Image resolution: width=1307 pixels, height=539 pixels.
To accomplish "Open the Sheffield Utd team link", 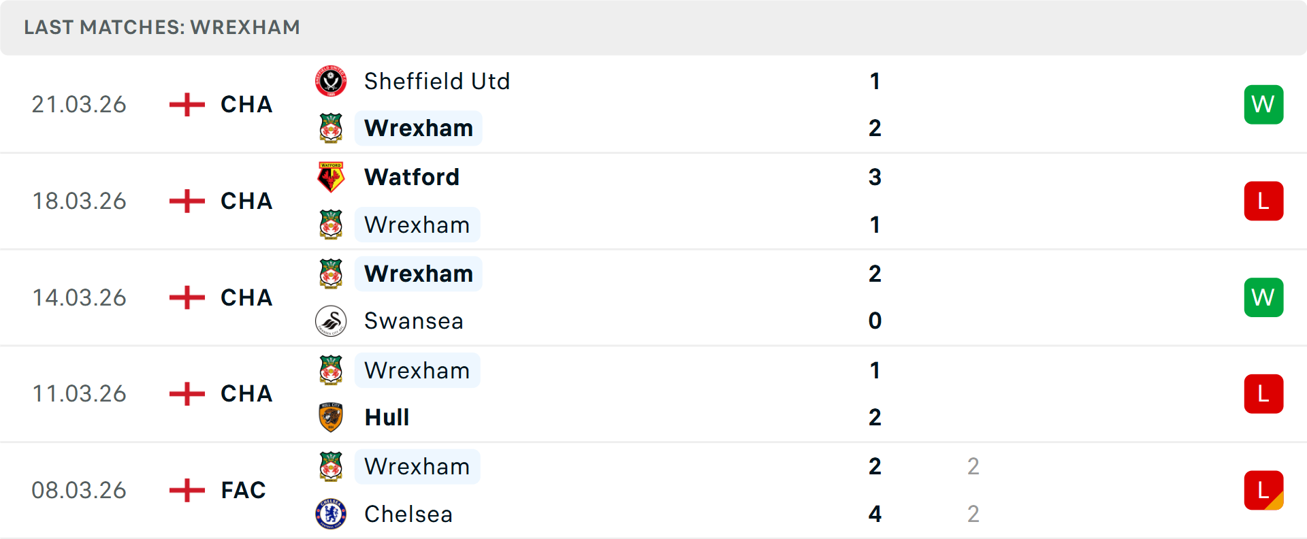I will 436,81.
